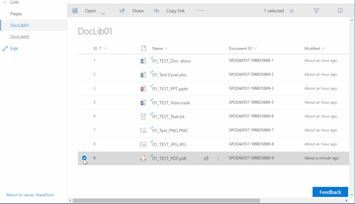The image size is (355, 204).
Task: Open file 01_Test Excel.xlsx
Action: (x=170, y=75)
